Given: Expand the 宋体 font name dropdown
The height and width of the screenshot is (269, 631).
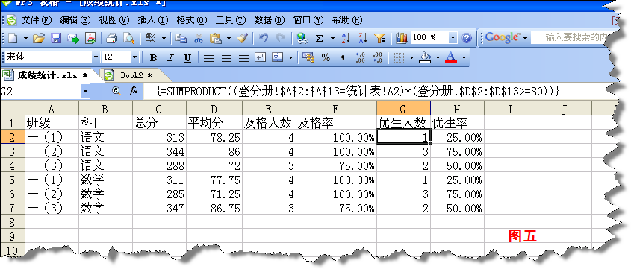Looking at the screenshot, I should click(96, 57).
